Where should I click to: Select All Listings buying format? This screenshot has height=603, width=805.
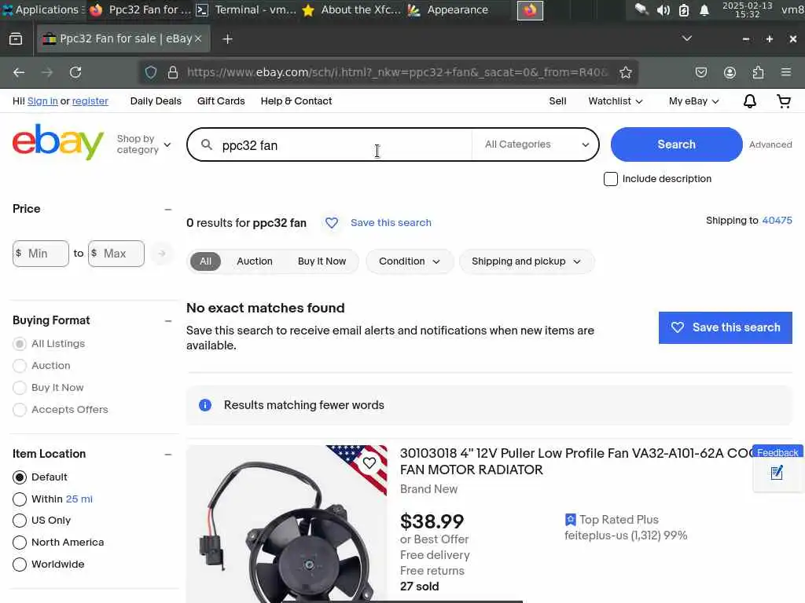[x=20, y=344]
